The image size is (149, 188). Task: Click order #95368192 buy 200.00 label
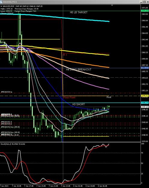pos(10,127)
